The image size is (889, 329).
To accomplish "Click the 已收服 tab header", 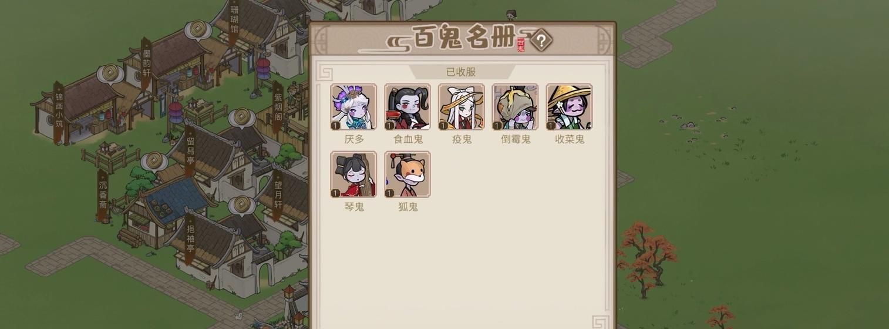I will (461, 72).
